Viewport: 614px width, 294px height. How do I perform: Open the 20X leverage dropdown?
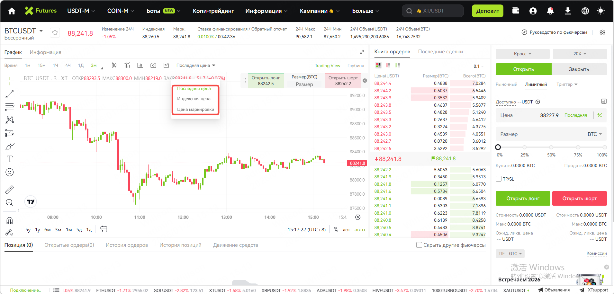[x=580, y=54]
